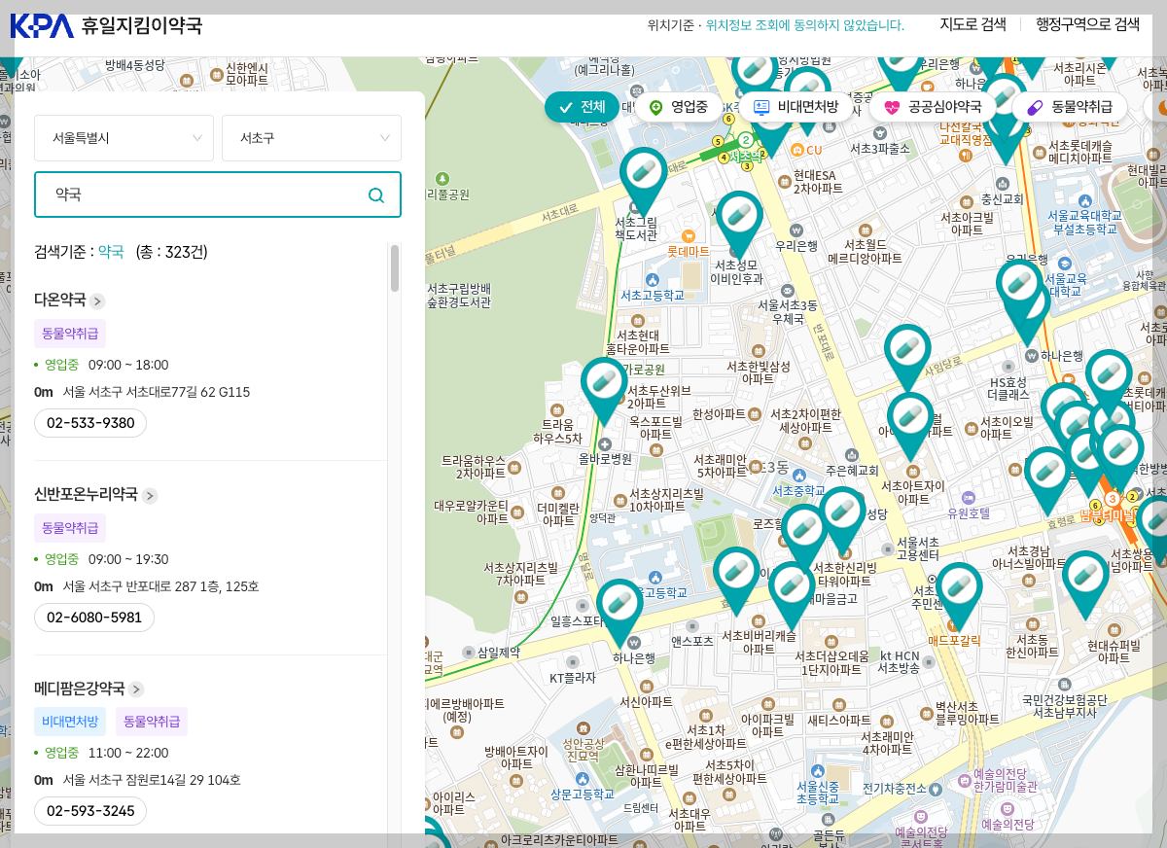Select the magnifier search icon
This screenshot has height=848, width=1167.
pos(376,194)
